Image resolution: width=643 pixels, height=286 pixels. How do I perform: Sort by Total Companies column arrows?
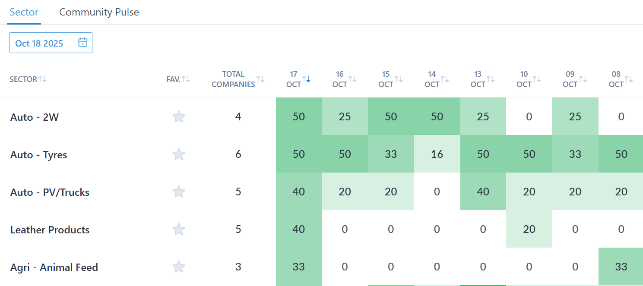click(260, 79)
